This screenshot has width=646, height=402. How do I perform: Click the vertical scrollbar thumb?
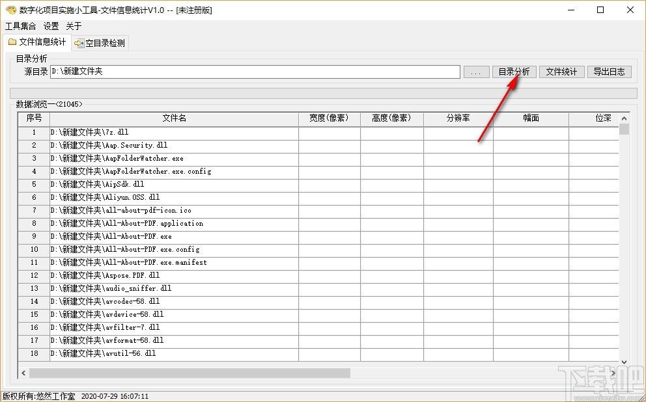(x=624, y=129)
